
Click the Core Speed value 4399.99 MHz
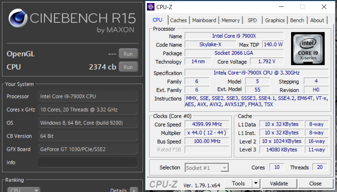tap(207, 124)
